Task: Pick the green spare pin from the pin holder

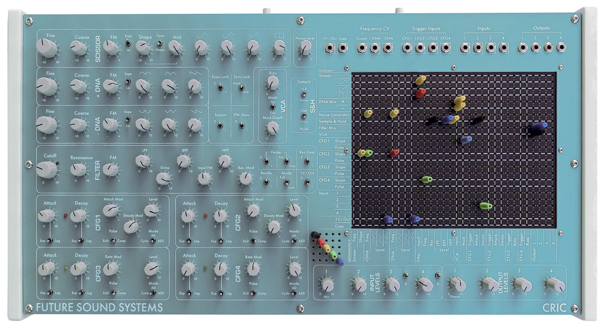Action: click(333, 254)
